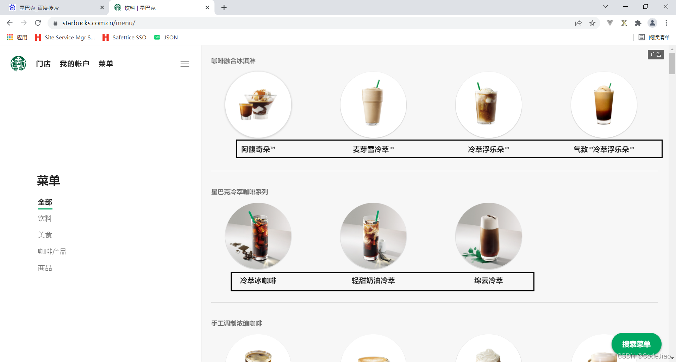Select the 咖啡产品 menu category
676x362 pixels.
(52, 251)
